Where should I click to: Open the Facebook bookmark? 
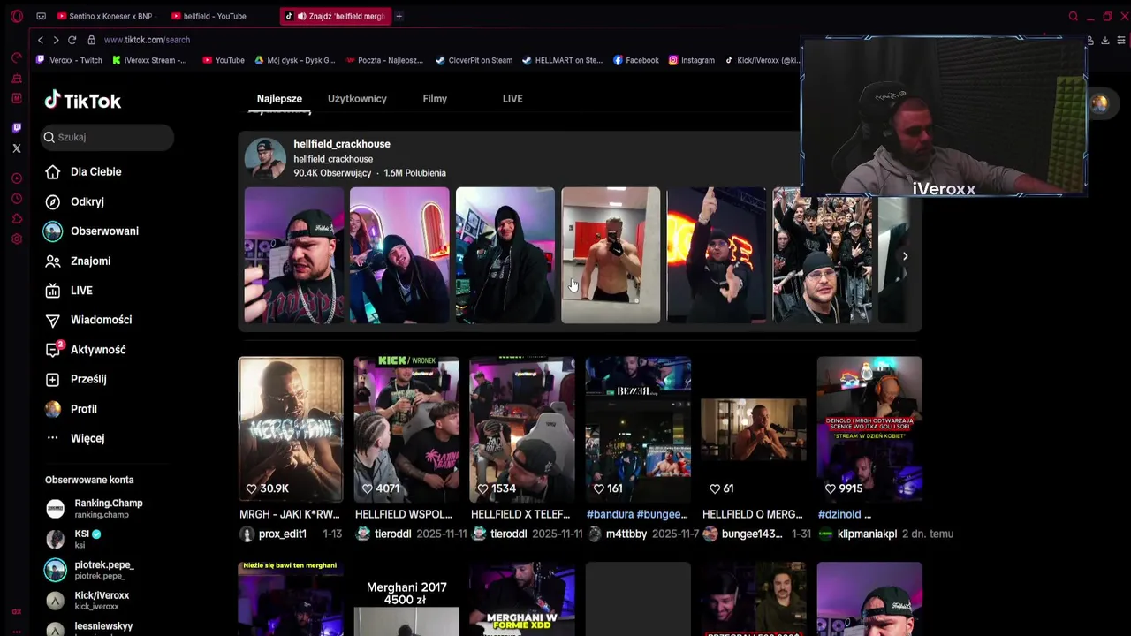click(636, 60)
